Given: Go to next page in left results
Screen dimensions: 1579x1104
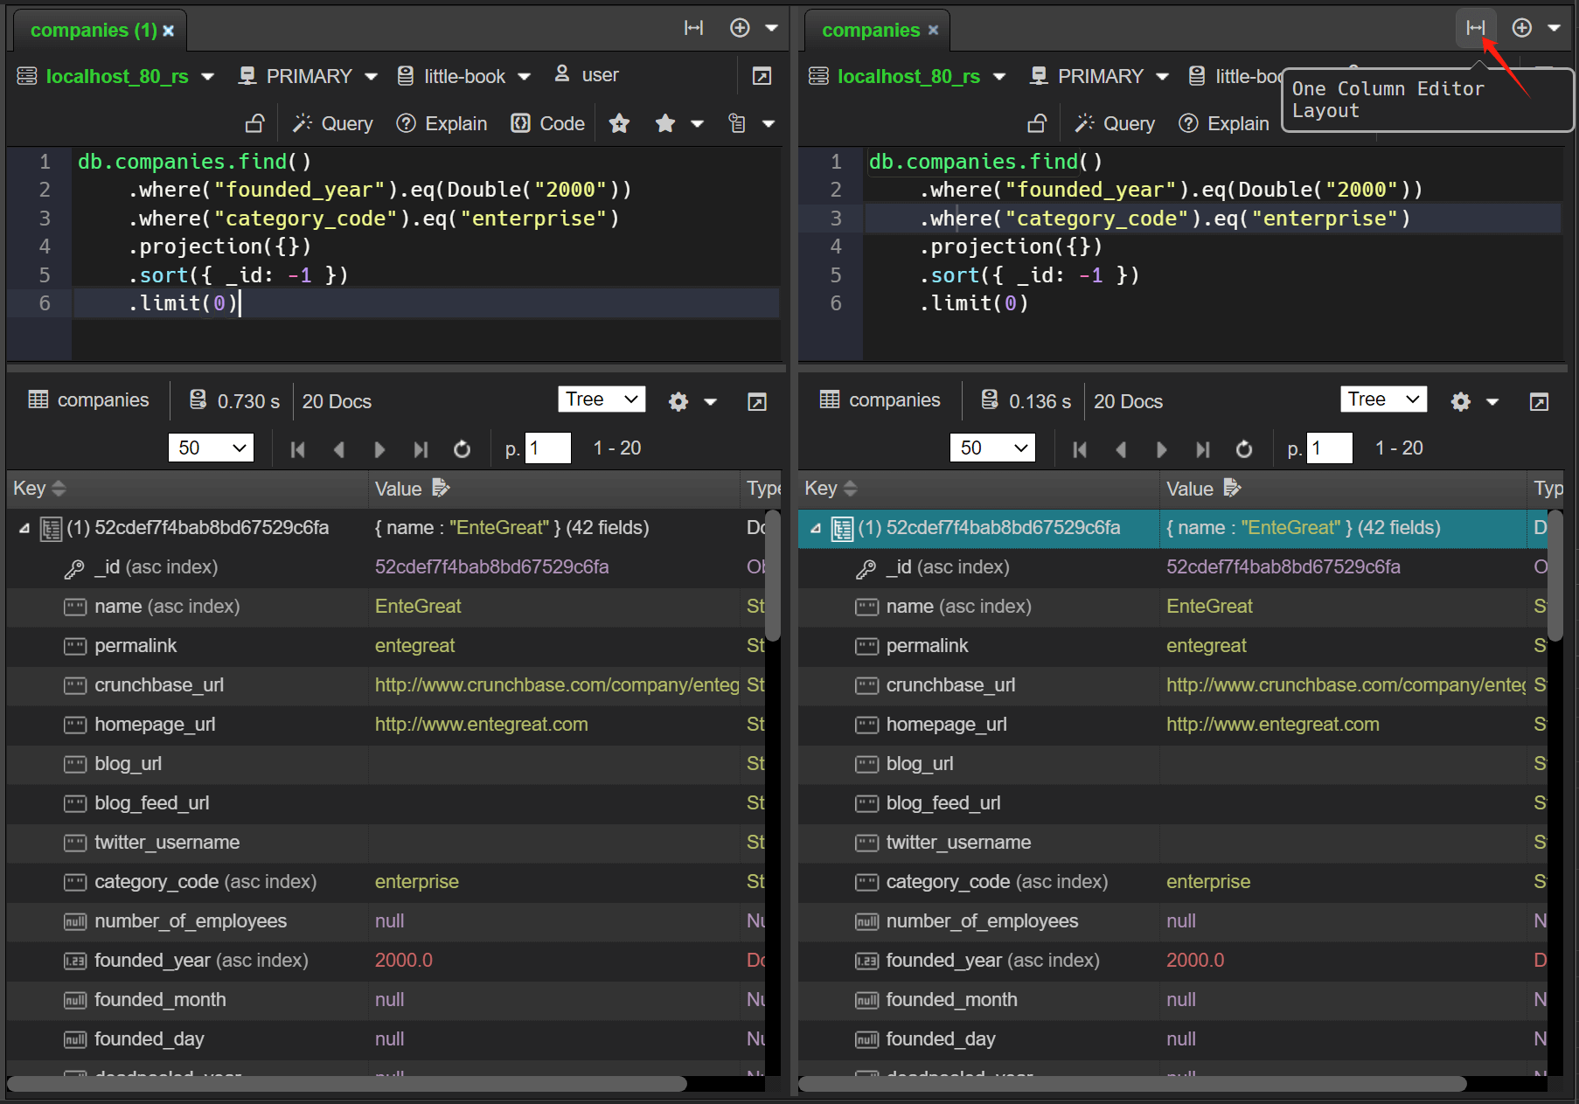Looking at the screenshot, I should (x=379, y=449).
